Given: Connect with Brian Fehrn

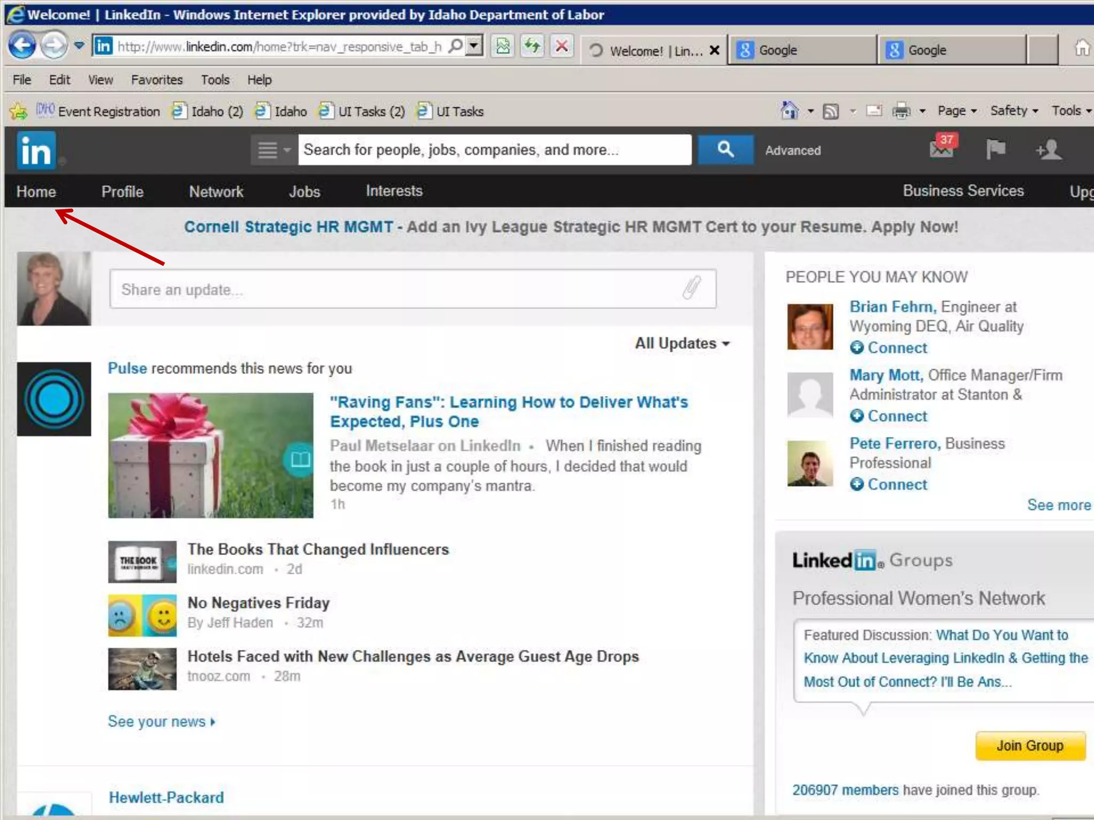Looking at the screenshot, I should (x=889, y=348).
